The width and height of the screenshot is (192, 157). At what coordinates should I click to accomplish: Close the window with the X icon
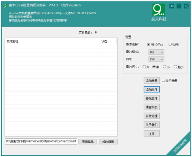pos(186,6)
